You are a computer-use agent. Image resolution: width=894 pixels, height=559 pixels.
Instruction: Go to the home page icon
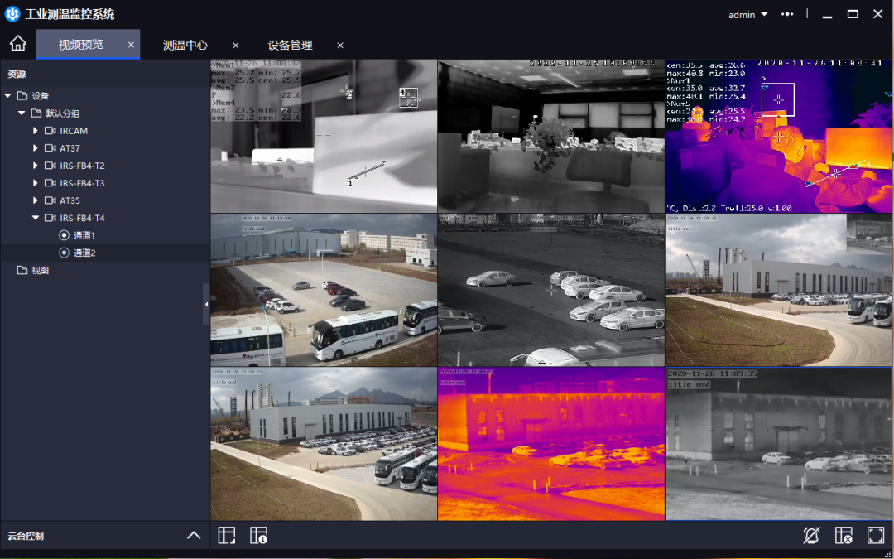click(x=17, y=44)
